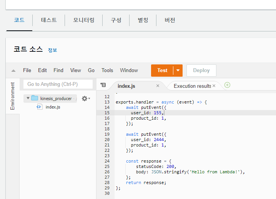Close the index.js editor tab
The height and width of the screenshot is (199, 276).
tap(158, 86)
